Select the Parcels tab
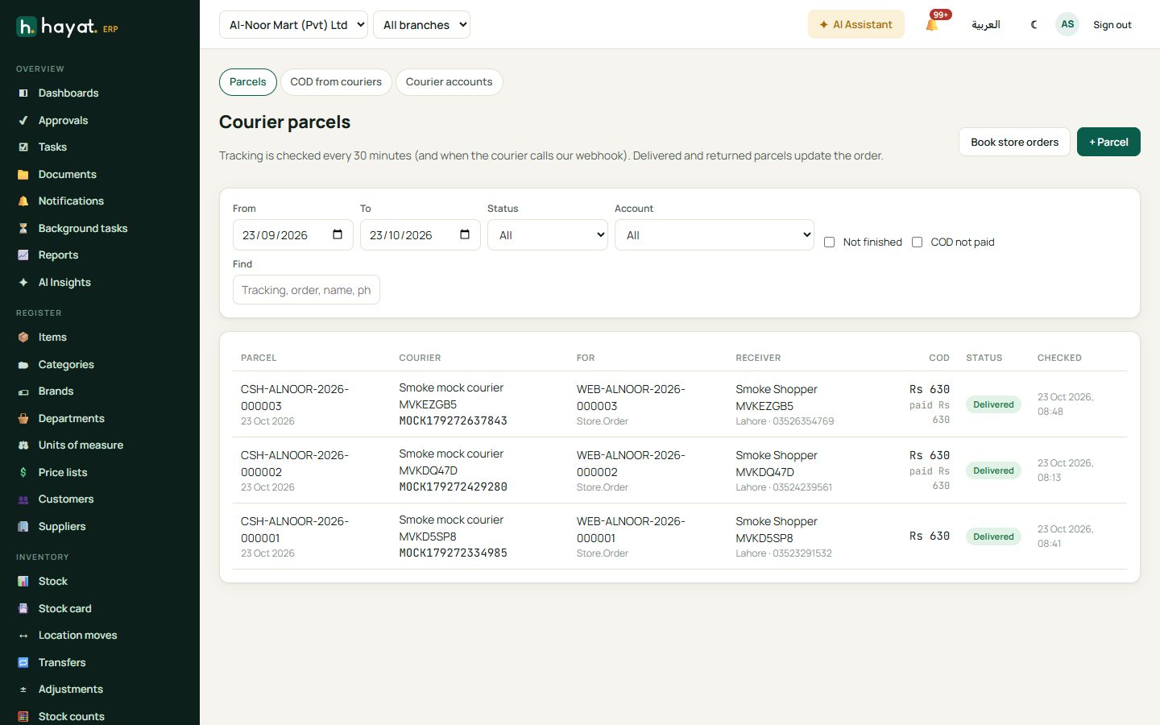This screenshot has height=725, width=1160. (x=248, y=82)
